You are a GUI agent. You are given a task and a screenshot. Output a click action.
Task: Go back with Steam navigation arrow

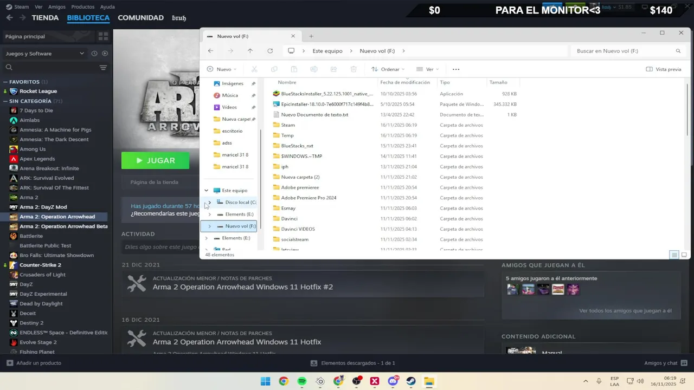point(9,18)
